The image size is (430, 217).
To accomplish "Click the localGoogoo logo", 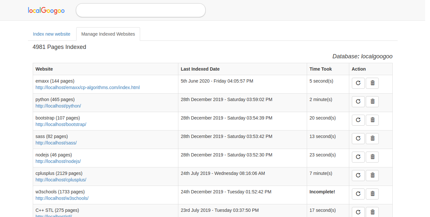I will [46, 10].
